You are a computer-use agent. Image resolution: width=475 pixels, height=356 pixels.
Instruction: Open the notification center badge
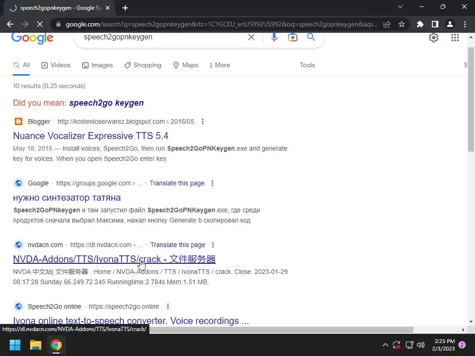[462, 345]
